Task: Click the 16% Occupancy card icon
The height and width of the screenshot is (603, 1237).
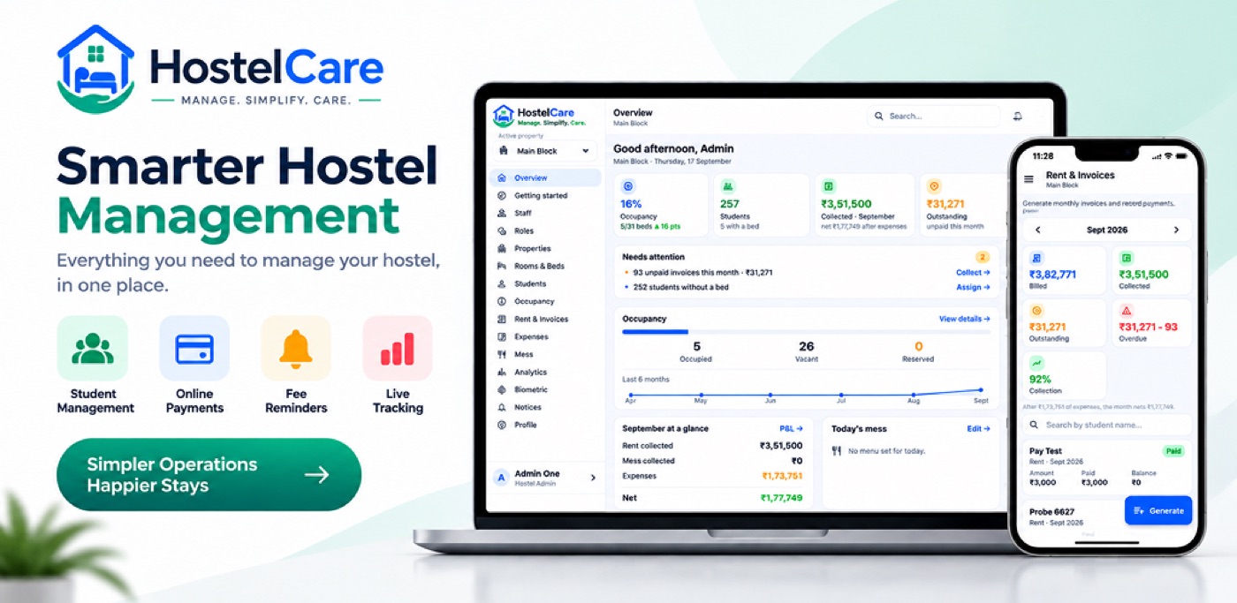Action: 628,186
